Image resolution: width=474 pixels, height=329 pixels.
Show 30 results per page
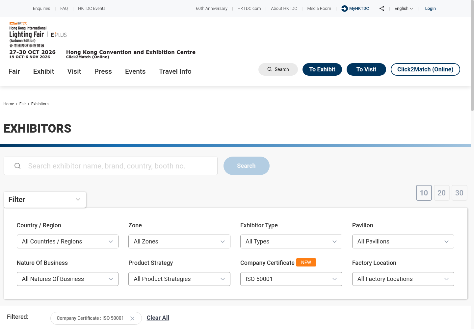point(460,193)
